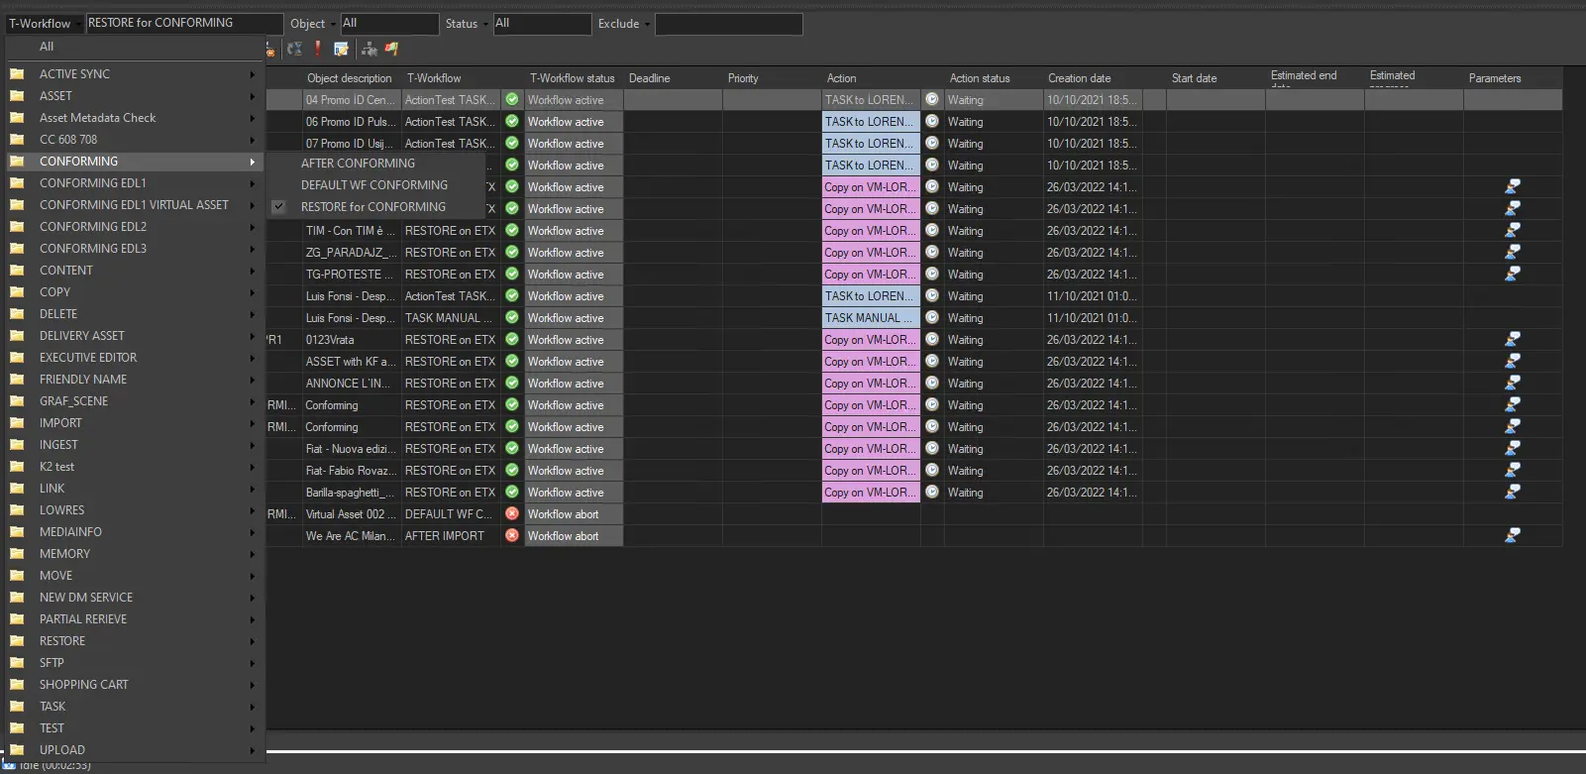Click clock icon in first TASK to LOREN row
1586x774 pixels.
pyautogui.click(x=932, y=100)
